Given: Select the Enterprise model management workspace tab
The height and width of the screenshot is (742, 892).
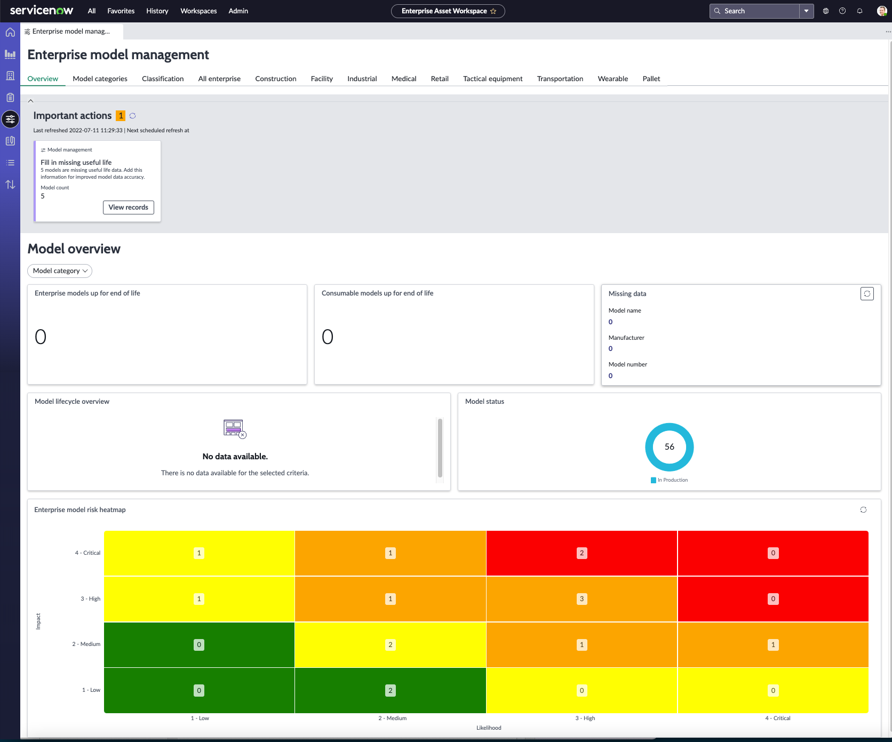Looking at the screenshot, I should 71,31.
